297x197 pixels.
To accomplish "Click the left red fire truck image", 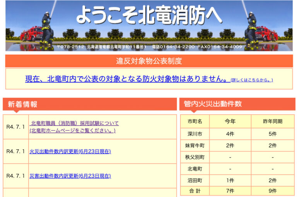I will coord(31,34).
